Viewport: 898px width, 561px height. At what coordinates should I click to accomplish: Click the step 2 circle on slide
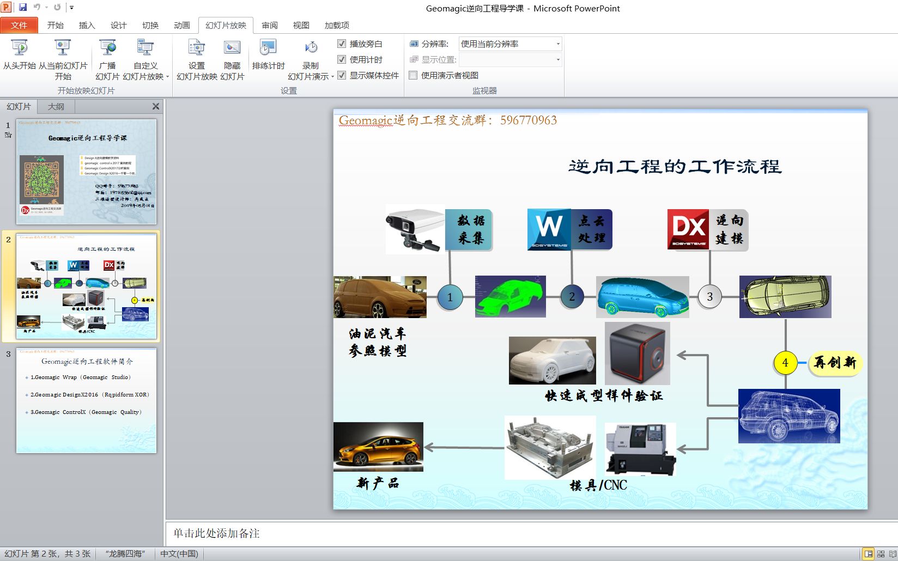tap(572, 297)
